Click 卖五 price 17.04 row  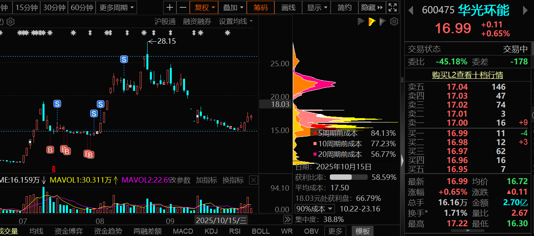pyautogui.click(x=468, y=87)
